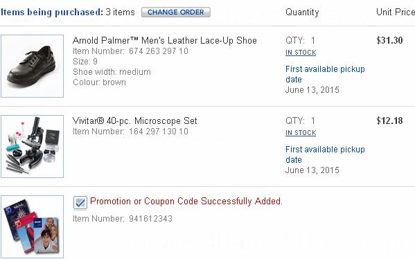Click the CHANGE ORDER button
The height and width of the screenshot is (259, 415).
[176, 12]
